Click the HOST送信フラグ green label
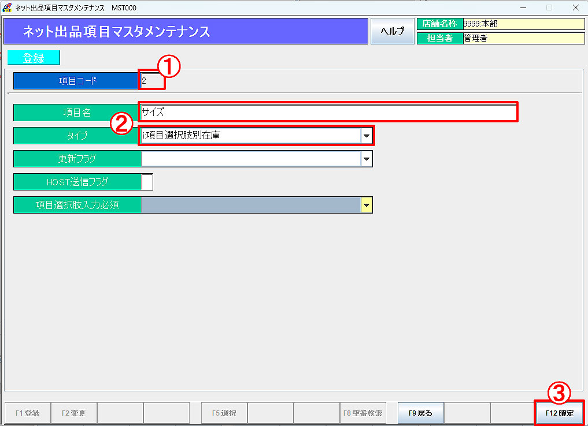 [77, 182]
